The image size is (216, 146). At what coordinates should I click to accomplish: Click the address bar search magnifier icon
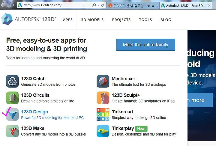tap(94, 5)
